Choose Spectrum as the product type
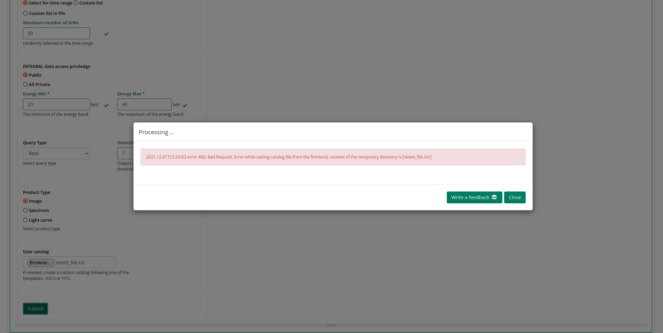This screenshot has width=663, height=333. (25, 210)
